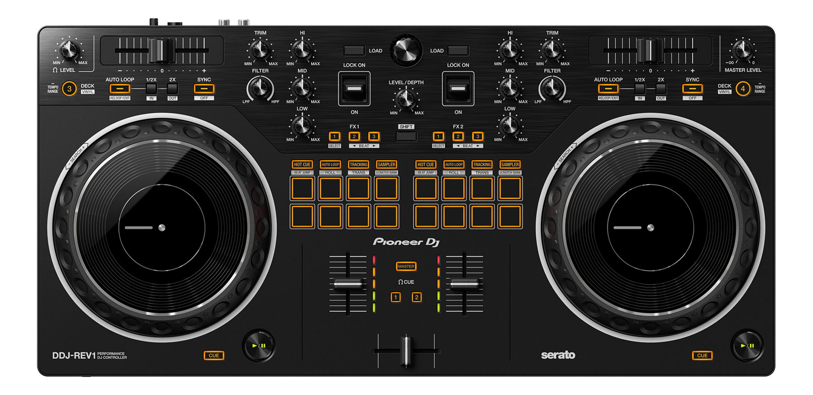This screenshot has height=395, width=813.
Task: Click the left channel FILTER knob
Action: coord(260,88)
